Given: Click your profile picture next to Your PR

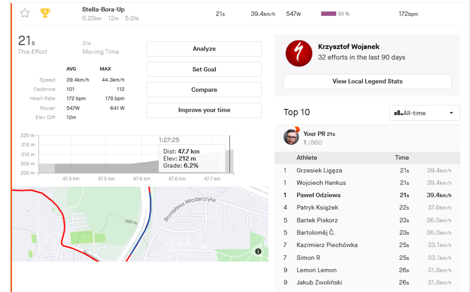Looking at the screenshot, I should pyautogui.click(x=291, y=136).
